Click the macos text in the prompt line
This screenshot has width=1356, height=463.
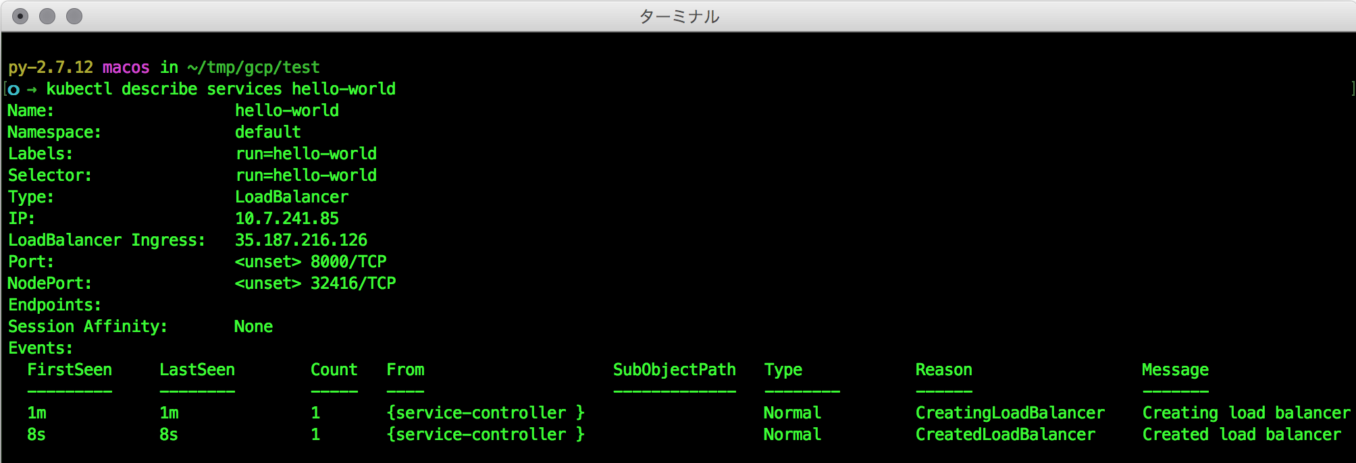click(x=126, y=67)
